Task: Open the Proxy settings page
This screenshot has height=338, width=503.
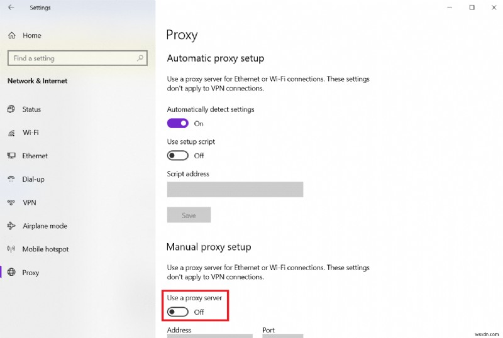Action: (x=30, y=273)
